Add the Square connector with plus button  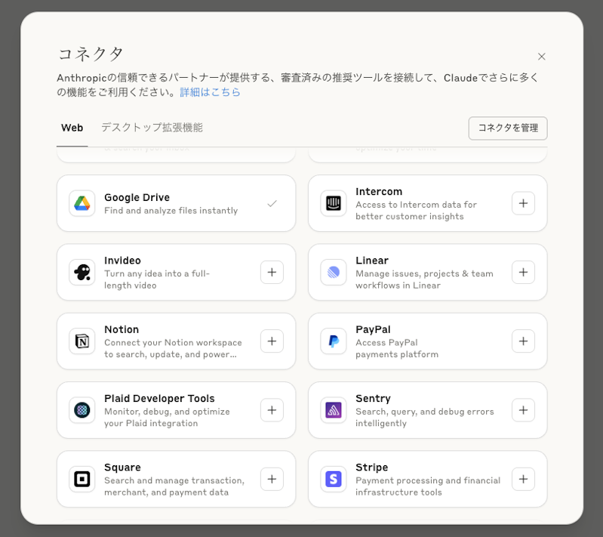tap(272, 479)
